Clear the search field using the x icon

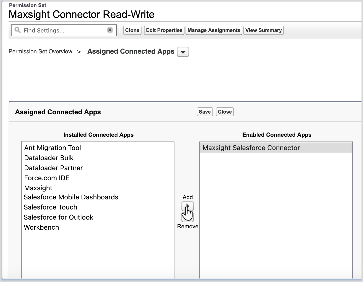(x=110, y=30)
